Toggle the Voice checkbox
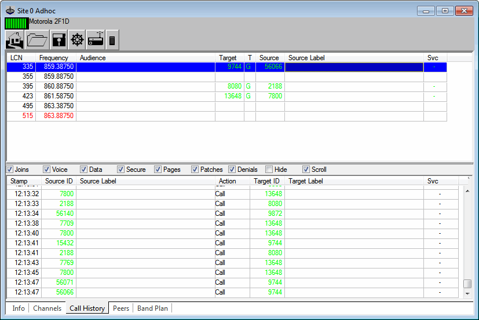 [x=46, y=170]
